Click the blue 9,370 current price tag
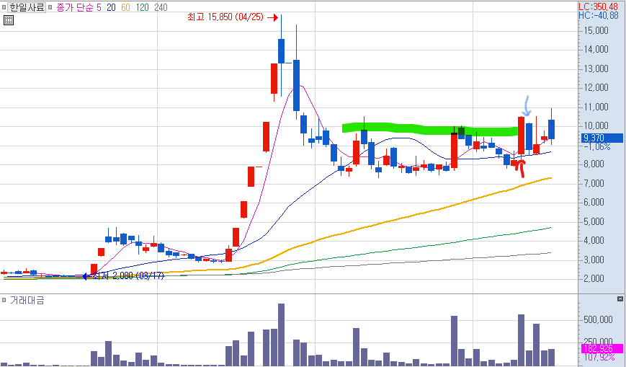 (x=602, y=138)
